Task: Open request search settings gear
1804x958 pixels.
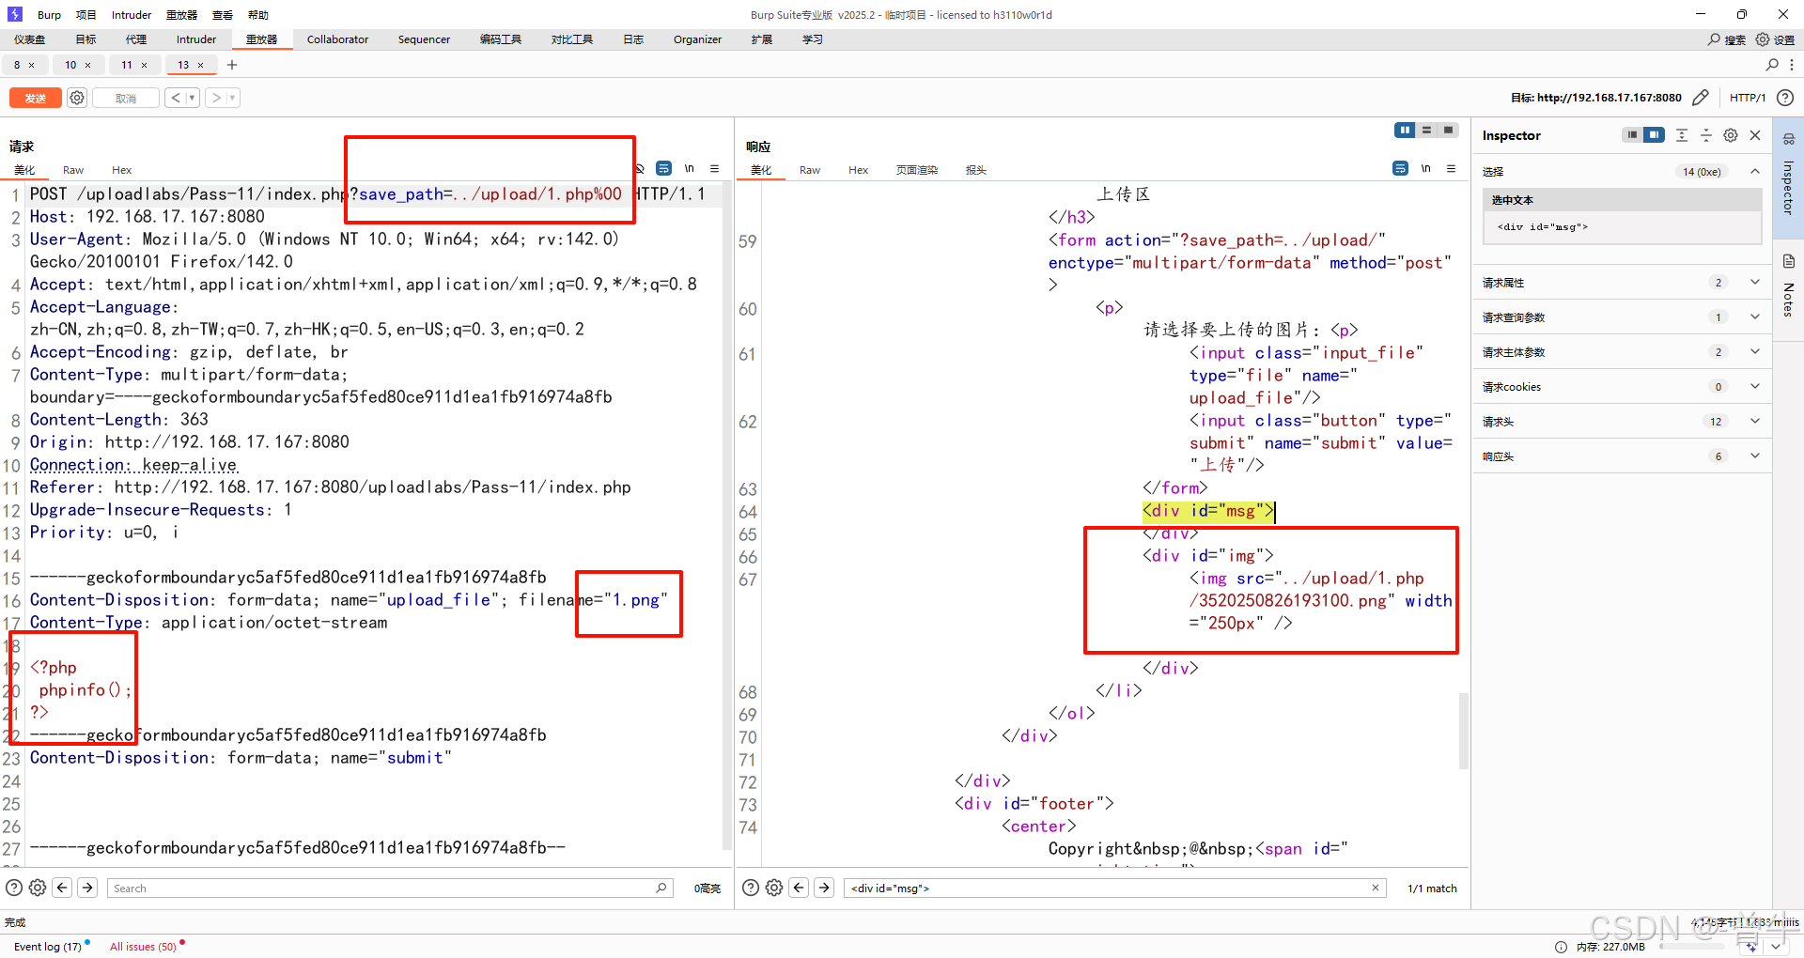Action: 38,888
